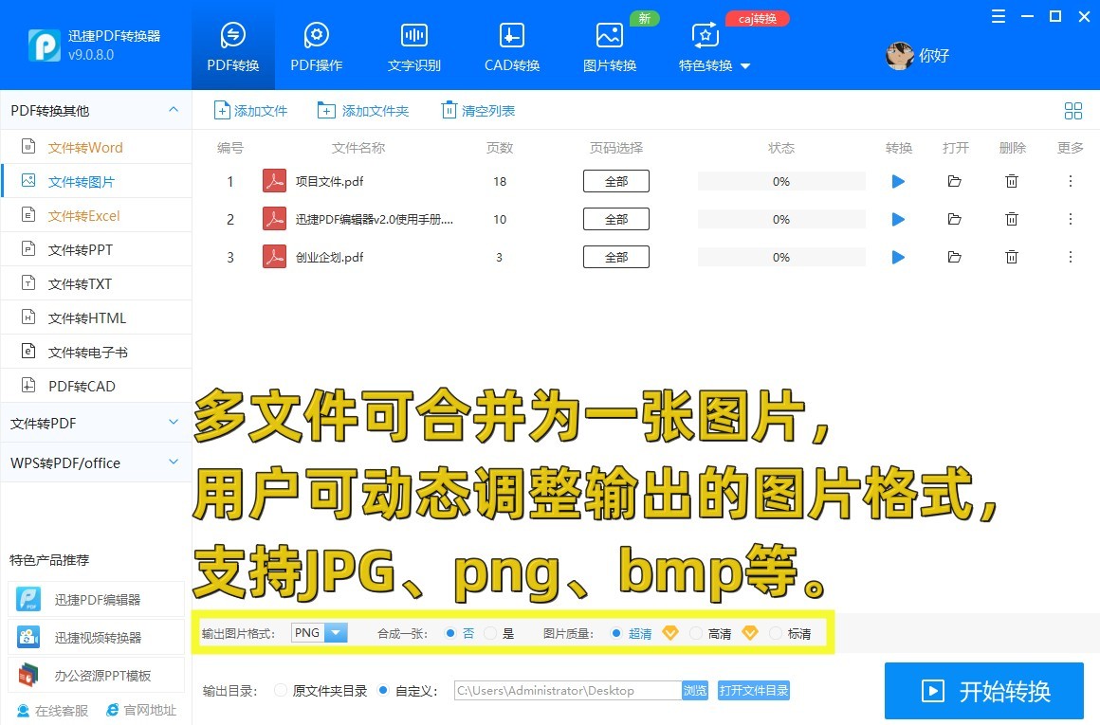Open more options for 创业企划.pdf
This screenshot has width=1100, height=725.
point(1071,258)
